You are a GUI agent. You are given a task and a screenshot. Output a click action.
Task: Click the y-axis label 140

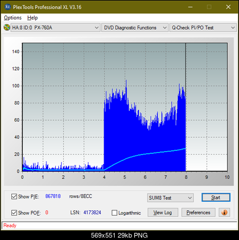[15, 52]
